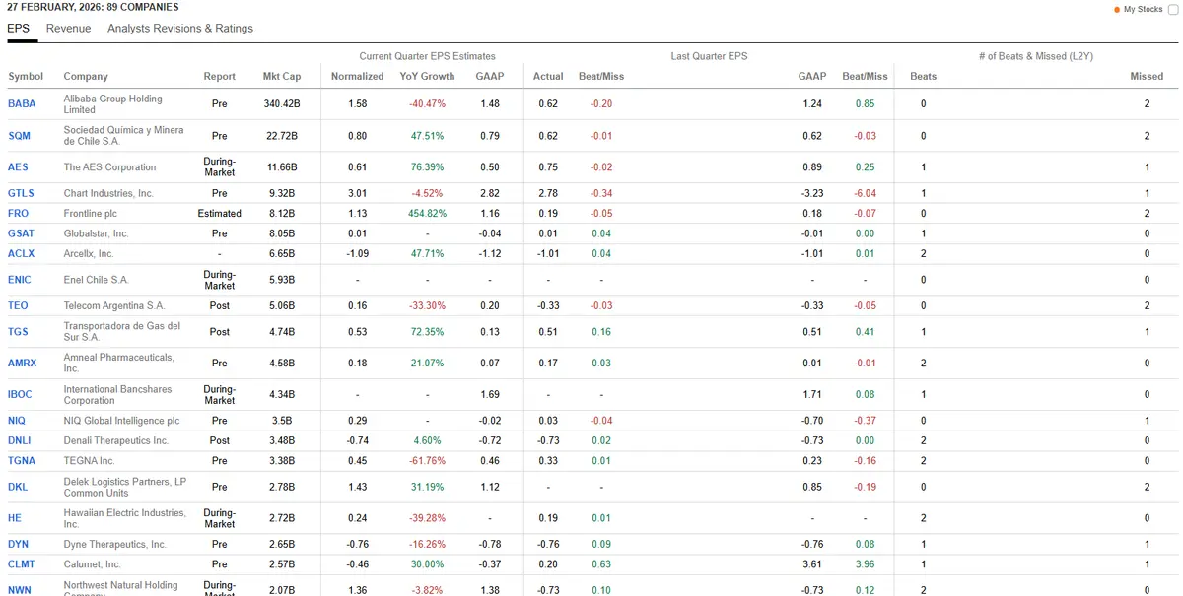Click the -61.76% YoY growth value
1183x596 pixels.
click(x=427, y=460)
